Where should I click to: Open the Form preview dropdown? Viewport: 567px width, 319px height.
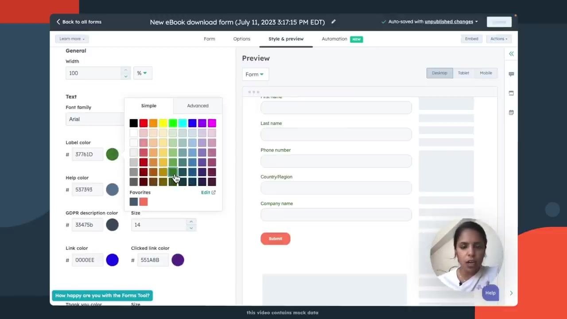pyautogui.click(x=255, y=74)
